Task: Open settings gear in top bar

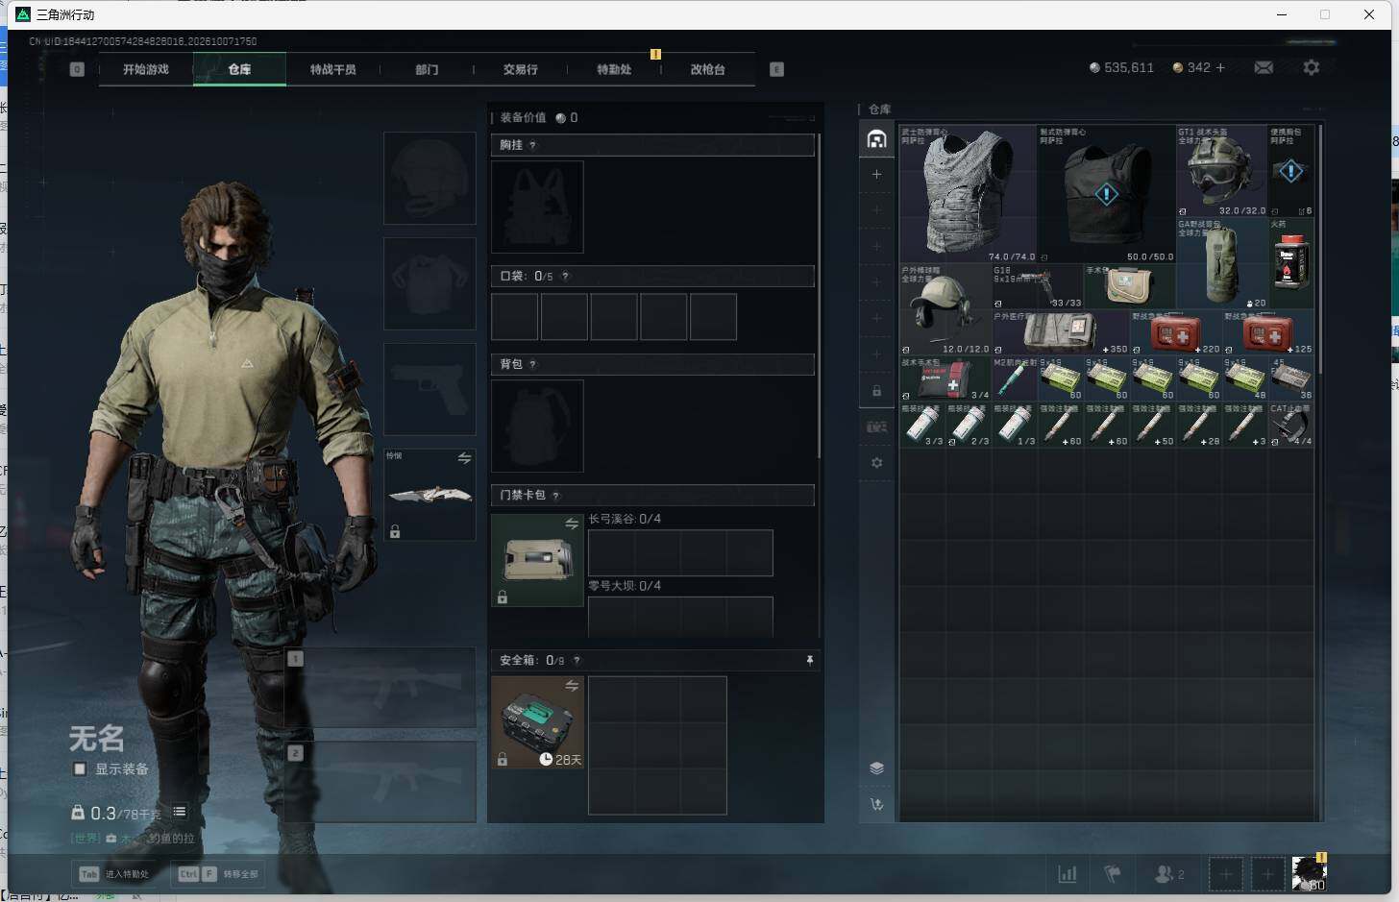Action: (x=1311, y=67)
